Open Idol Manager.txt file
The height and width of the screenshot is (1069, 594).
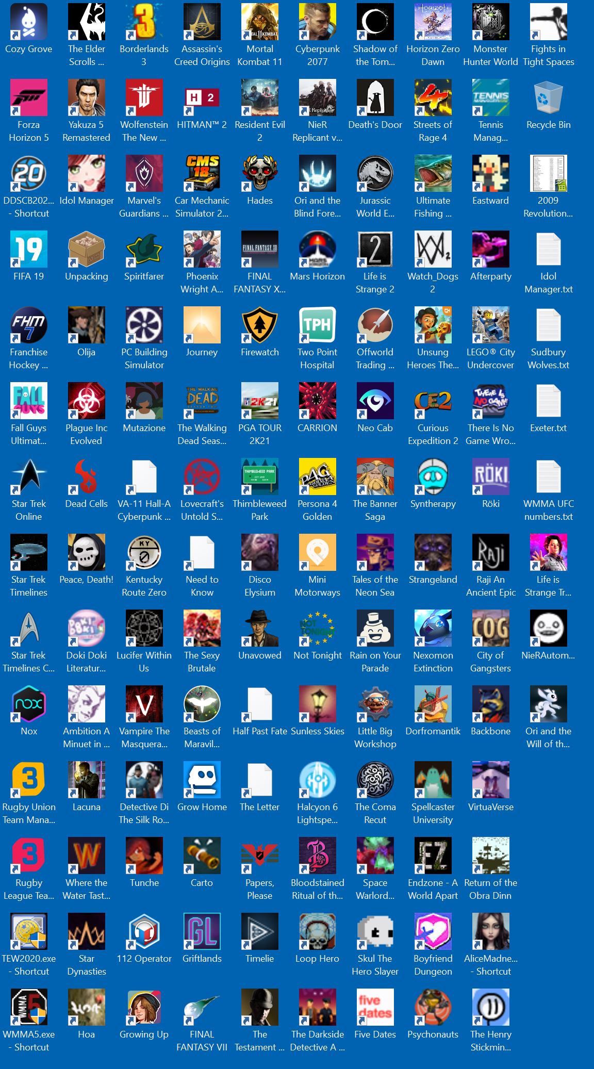click(549, 249)
